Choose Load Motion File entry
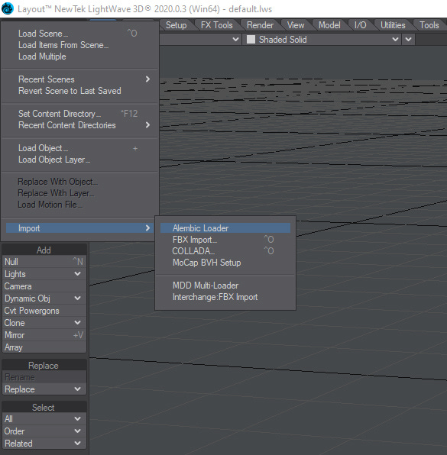 pyautogui.click(x=80, y=205)
